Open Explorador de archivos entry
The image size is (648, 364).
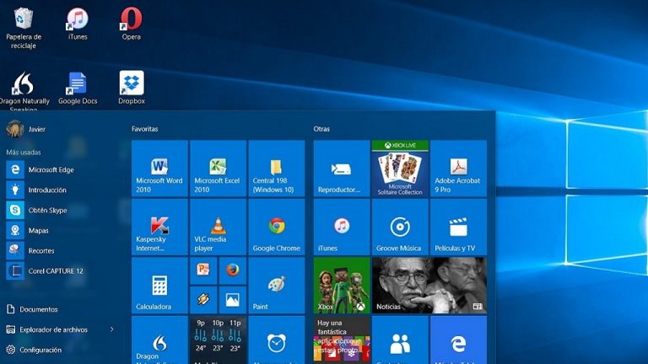click(x=47, y=329)
